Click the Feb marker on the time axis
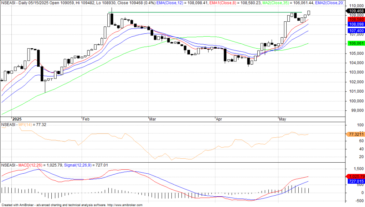The width and height of the screenshot is (365, 207). [x=87, y=119]
